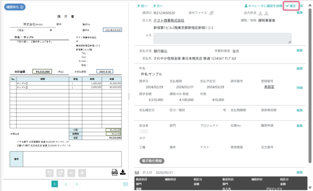
Task: Click the 添付ファイル paperclip icon
Action: (211, 13)
